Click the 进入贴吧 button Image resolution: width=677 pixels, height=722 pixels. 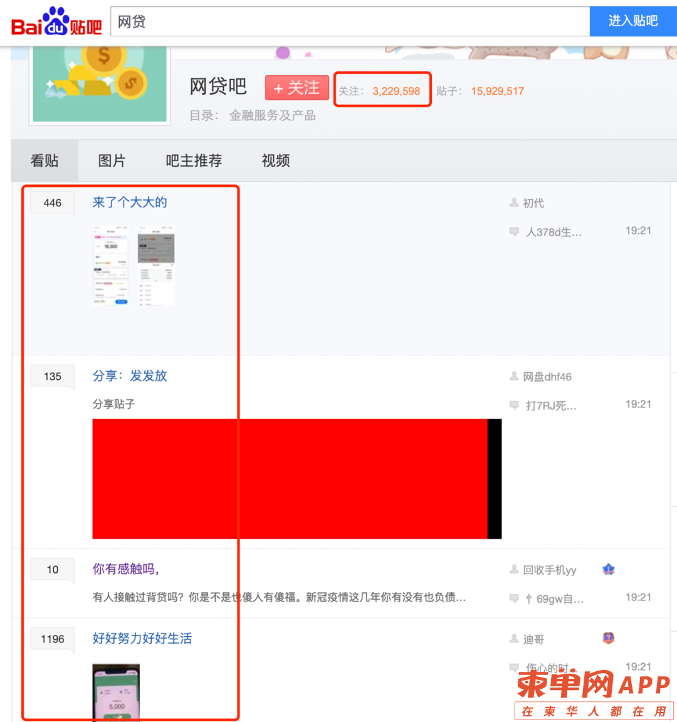pos(633,21)
